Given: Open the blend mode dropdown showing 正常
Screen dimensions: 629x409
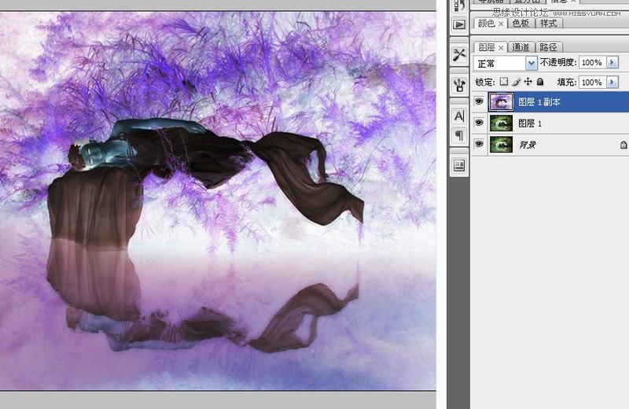Looking at the screenshot, I should point(505,63).
